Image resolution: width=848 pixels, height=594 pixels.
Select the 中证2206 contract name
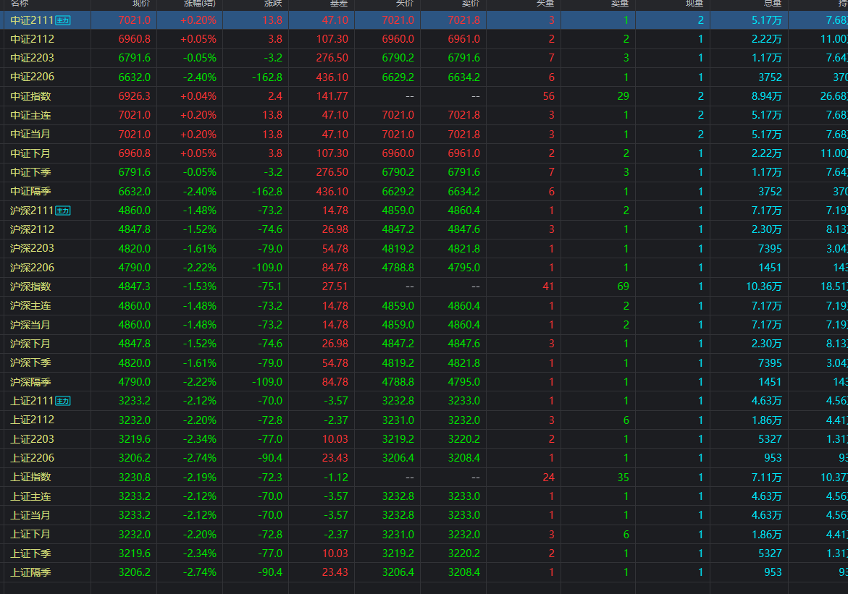point(32,77)
